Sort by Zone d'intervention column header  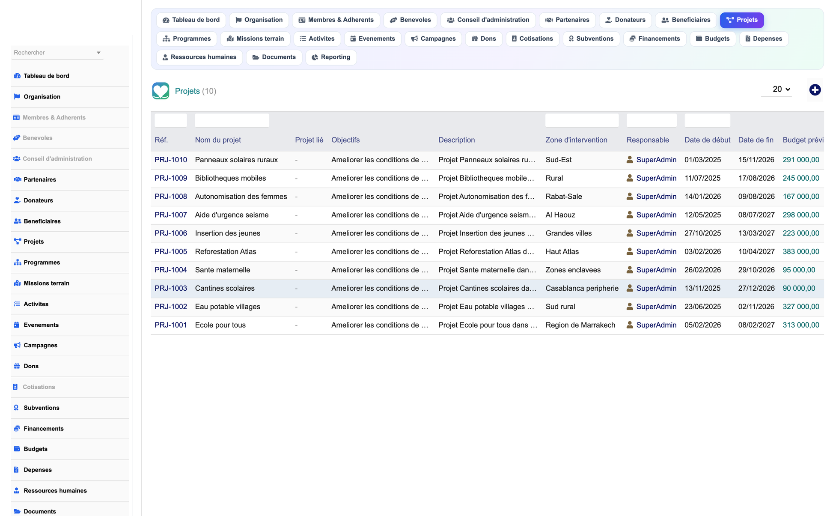pyautogui.click(x=576, y=140)
